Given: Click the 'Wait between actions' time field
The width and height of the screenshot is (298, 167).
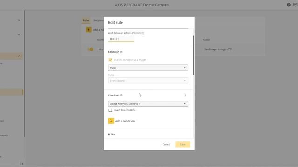Looking at the screenshot, I should (121, 39).
